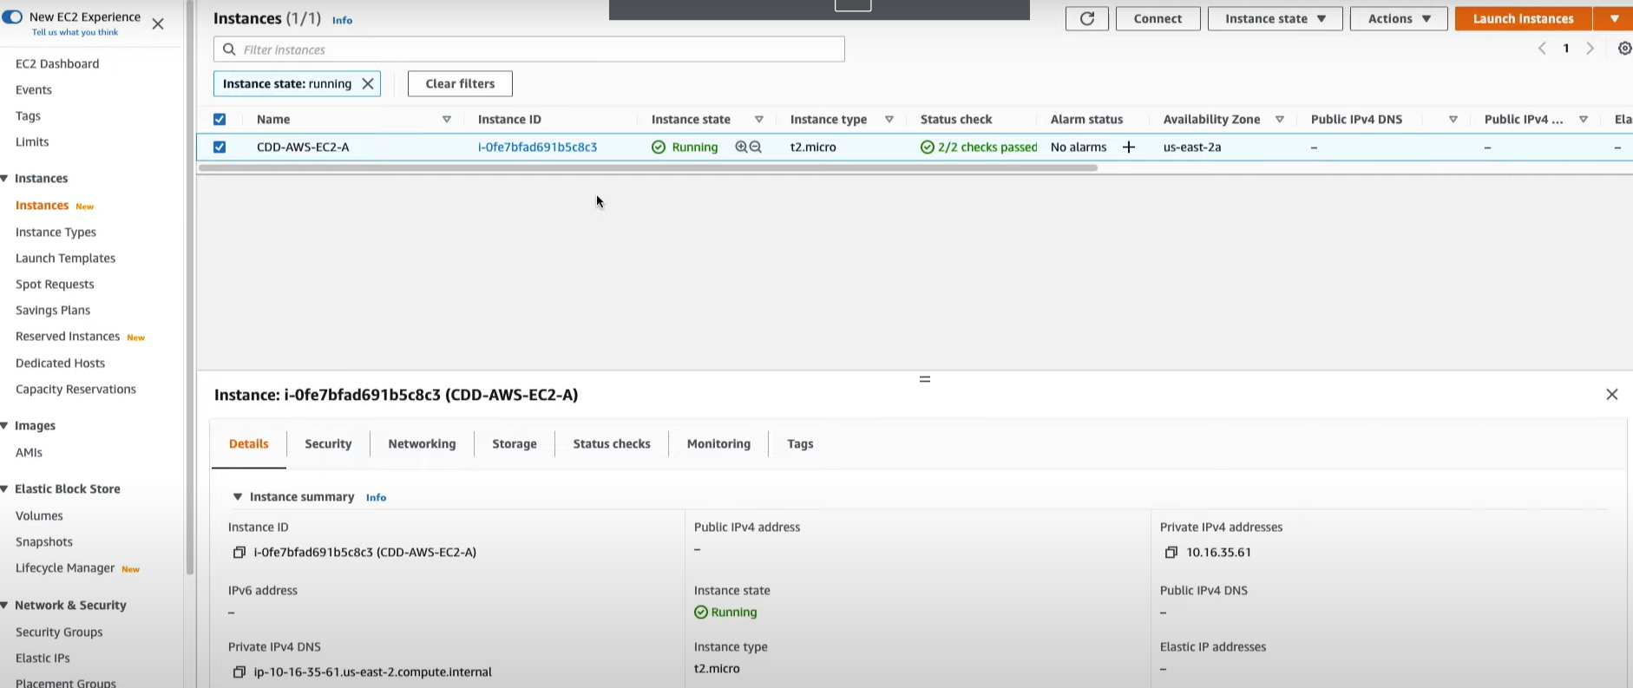This screenshot has width=1633, height=688.
Task: Open Events in sidebar
Action: (34, 89)
